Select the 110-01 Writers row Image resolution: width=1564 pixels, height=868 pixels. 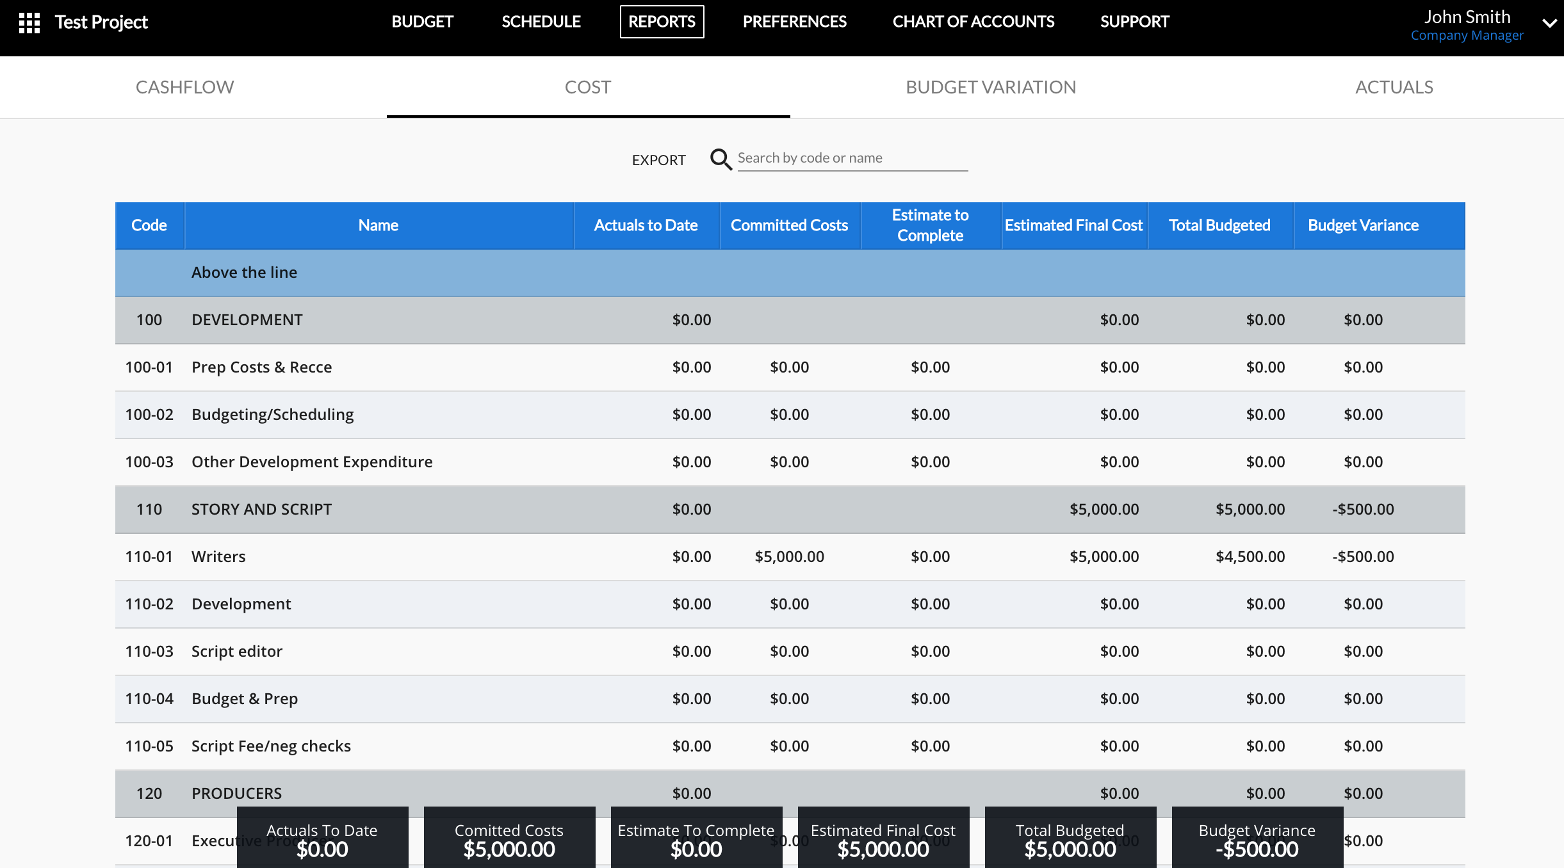(218, 557)
